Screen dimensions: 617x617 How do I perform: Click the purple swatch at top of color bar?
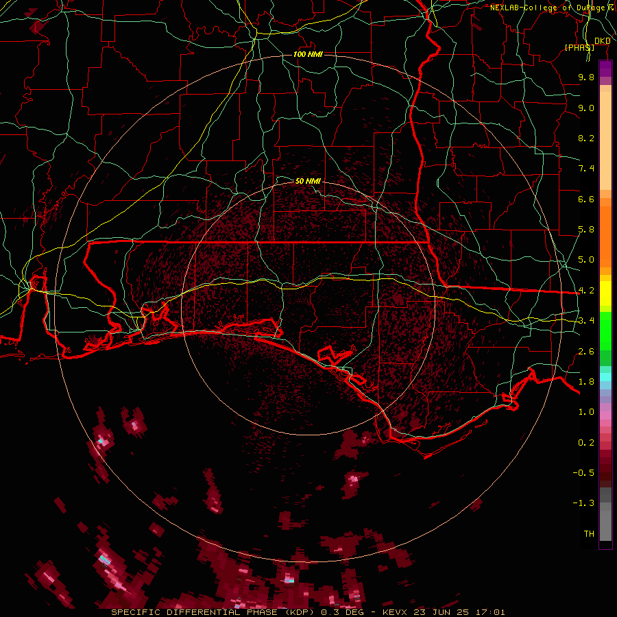(605, 69)
